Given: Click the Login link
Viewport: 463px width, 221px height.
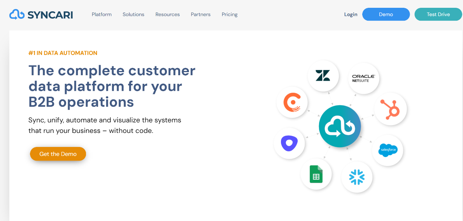Looking at the screenshot, I should (351, 14).
